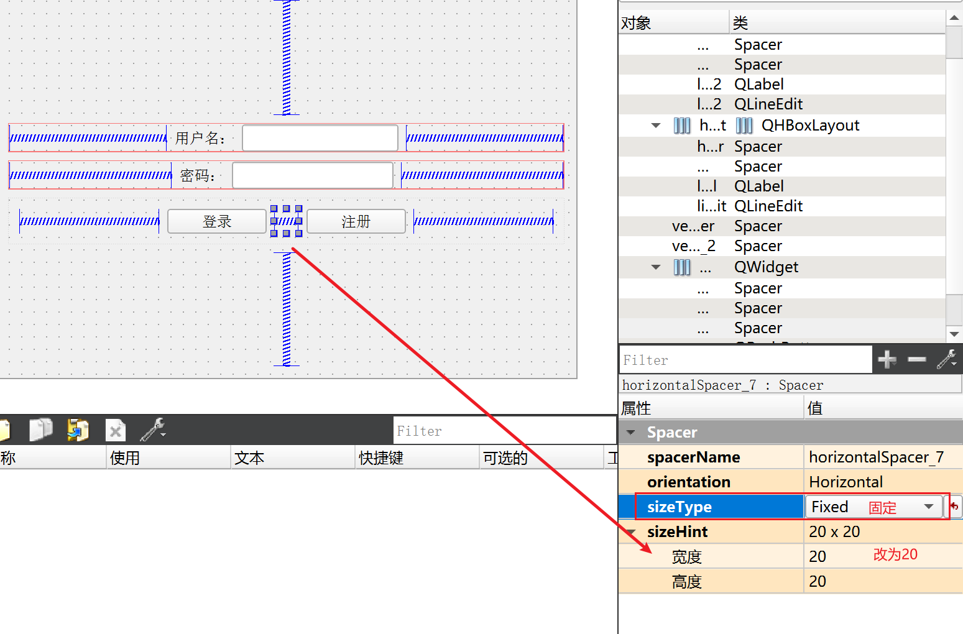Image resolution: width=963 pixels, height=634 pixels.
Task: Click the orientation property name
Action: pos(689,482)
